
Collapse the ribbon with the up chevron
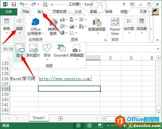(x=157, y=40)
